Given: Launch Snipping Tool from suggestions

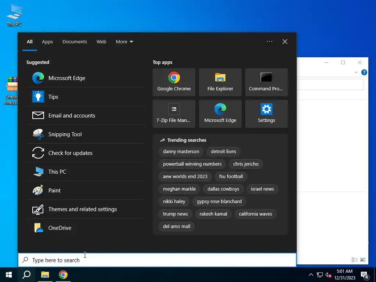Looking at the screenshot, I should [85, 134].
